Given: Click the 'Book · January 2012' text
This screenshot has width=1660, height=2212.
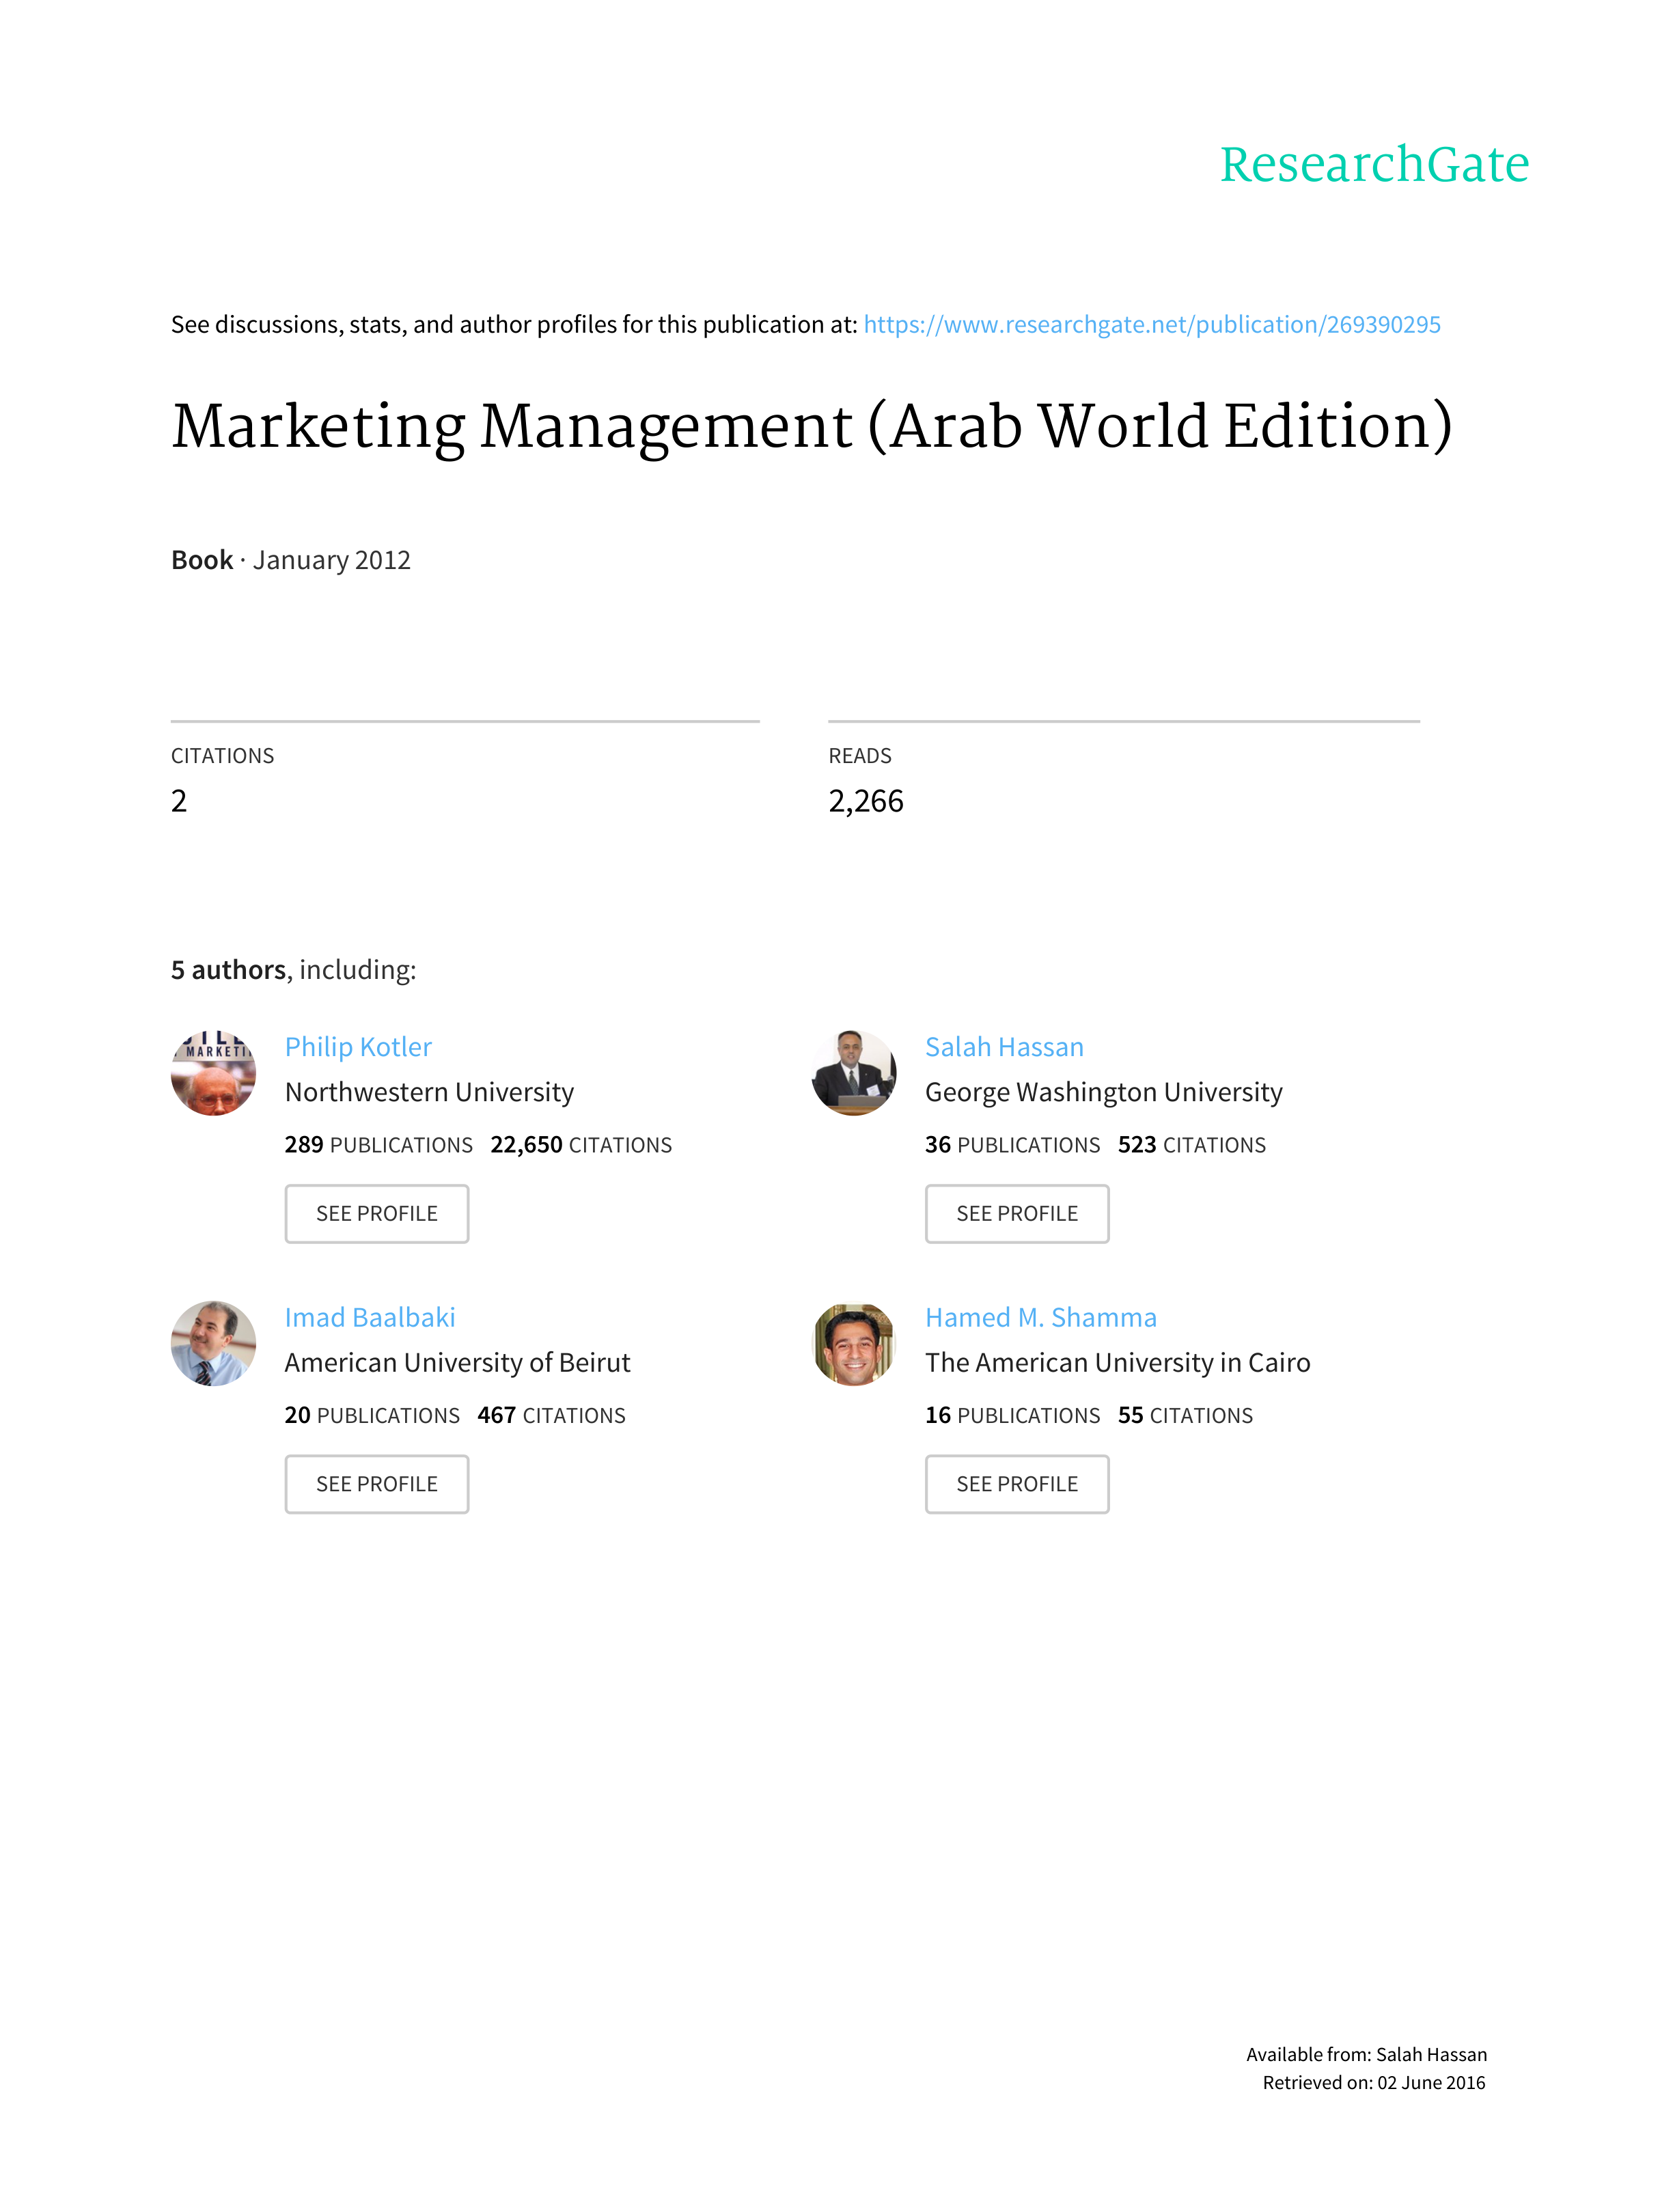Looking at the screenshot, I should (291, 560).
